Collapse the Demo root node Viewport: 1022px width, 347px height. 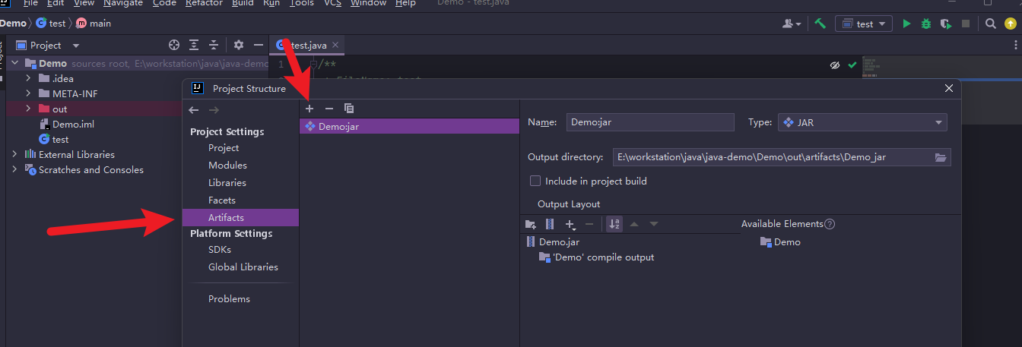coord(14,64)
